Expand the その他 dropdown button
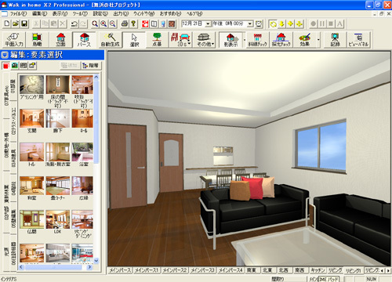 (x=205, y=40)
